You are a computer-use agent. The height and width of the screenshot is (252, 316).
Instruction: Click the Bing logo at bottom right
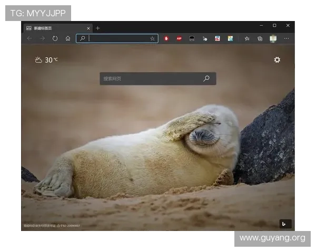tap(285, 224)
